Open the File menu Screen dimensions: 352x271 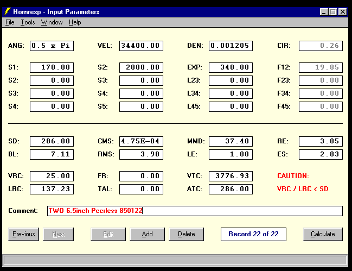click(10, 22)
